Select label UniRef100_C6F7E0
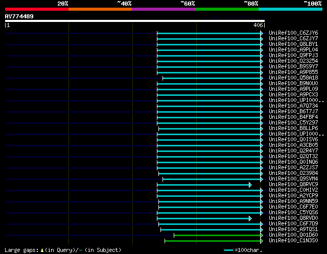This screenshot has height=254, width=327. pos(293,207)
